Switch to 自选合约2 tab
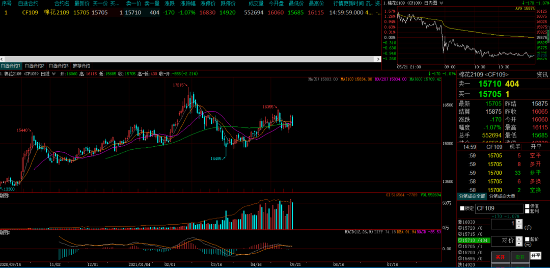 click(35, 66)
